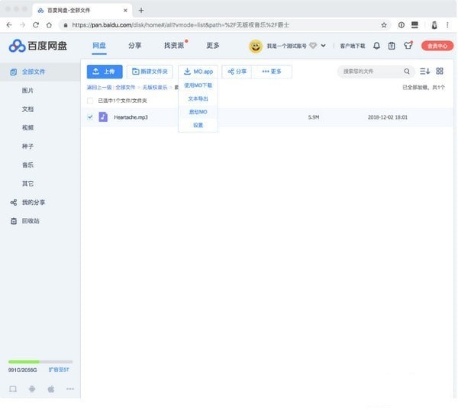Viewport: 458px width, 413px height.
Task: Click the search magnifier icon
Action: click(x=407, y=71)
